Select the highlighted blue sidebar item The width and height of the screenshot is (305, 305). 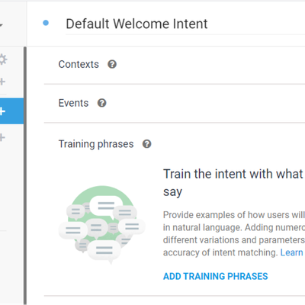11,111
